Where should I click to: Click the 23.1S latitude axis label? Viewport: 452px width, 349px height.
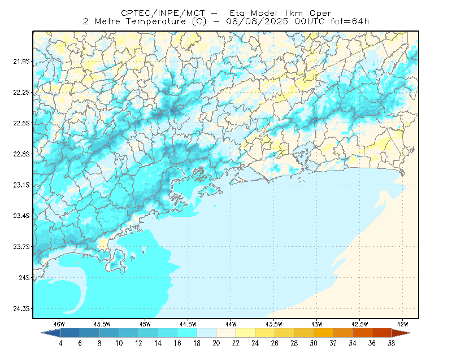21,185
